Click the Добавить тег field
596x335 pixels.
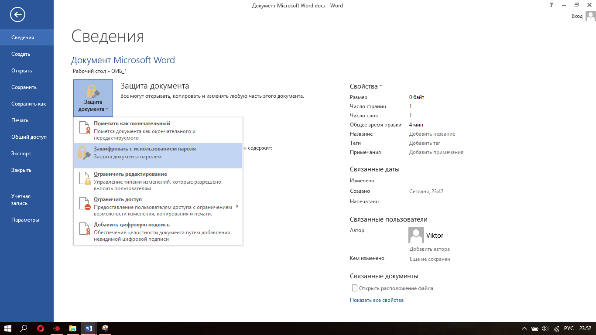click(x=425, y=143)
